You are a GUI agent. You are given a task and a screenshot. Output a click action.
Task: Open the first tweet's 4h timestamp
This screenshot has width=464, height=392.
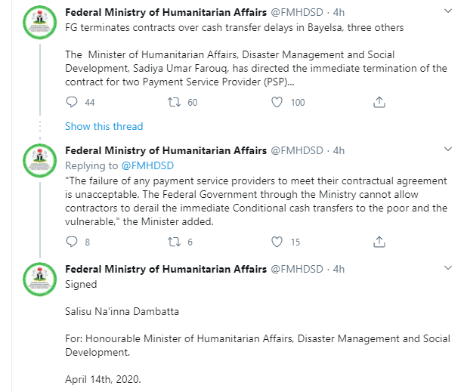(339, 13)
